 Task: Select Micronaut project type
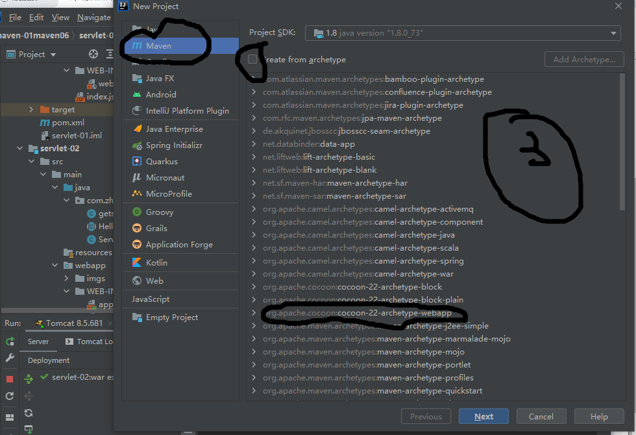tap(180, 178)
